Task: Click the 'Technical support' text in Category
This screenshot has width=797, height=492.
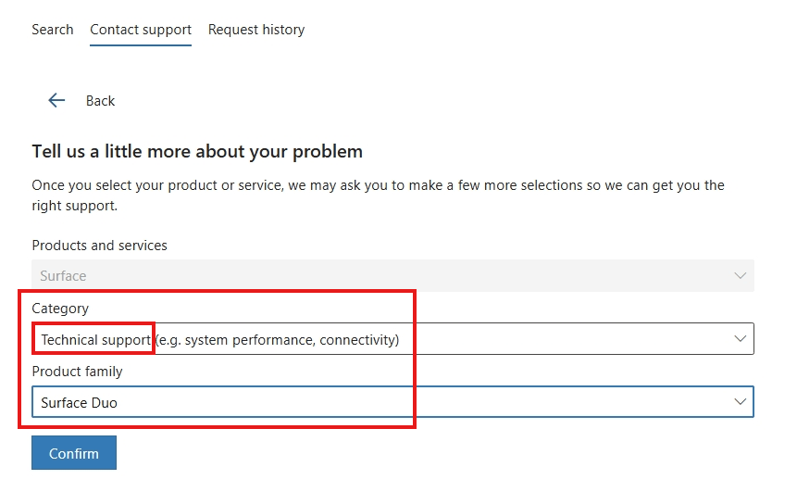Action: click(x=95, y=339)
